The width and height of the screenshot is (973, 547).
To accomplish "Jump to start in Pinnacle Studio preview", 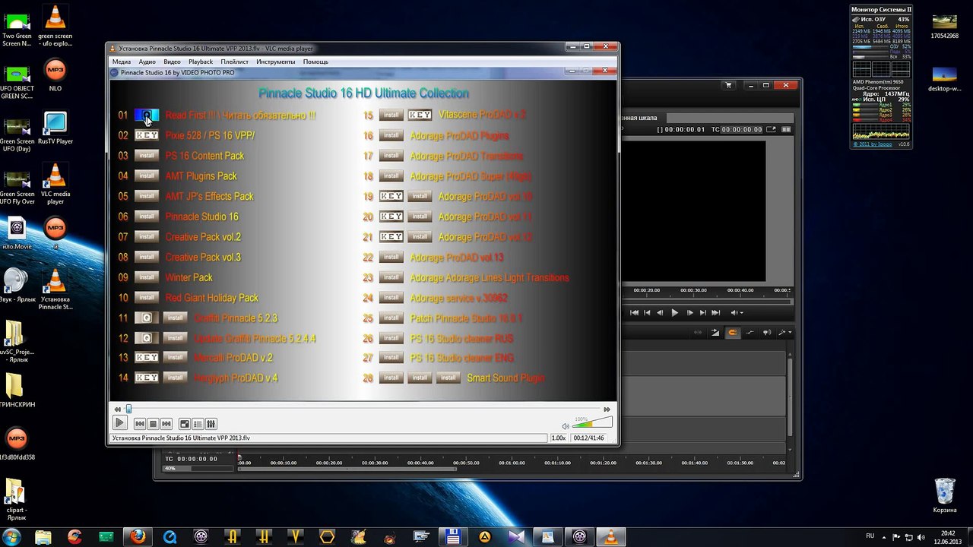I will tap(634, 312).
